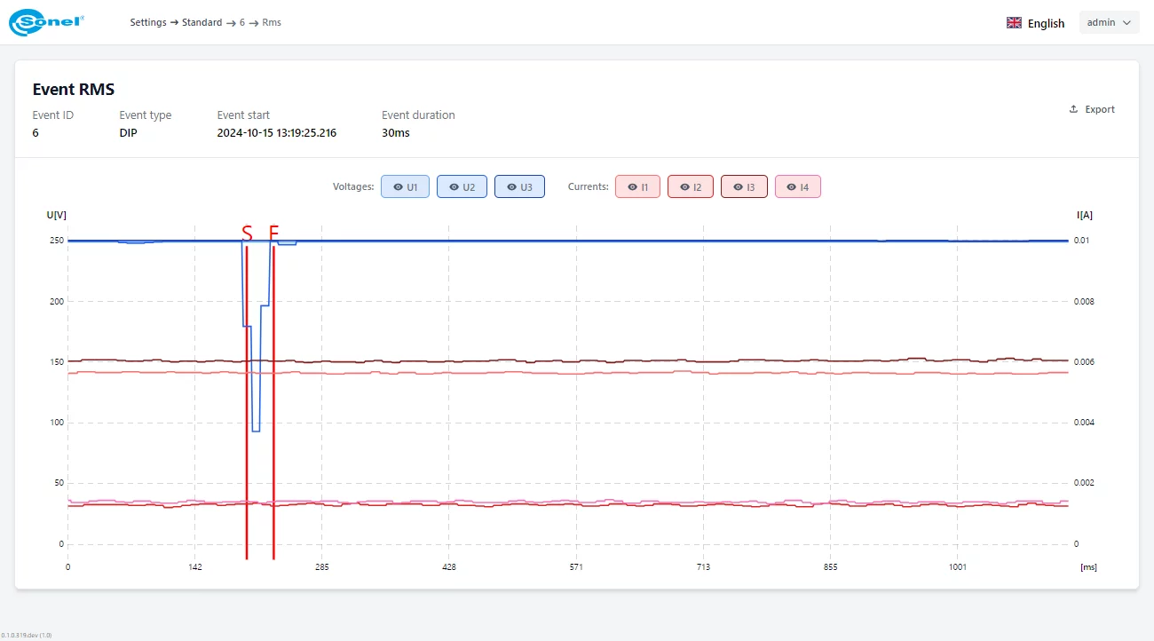
Task: Click the E event end marker
Action: 273,234
